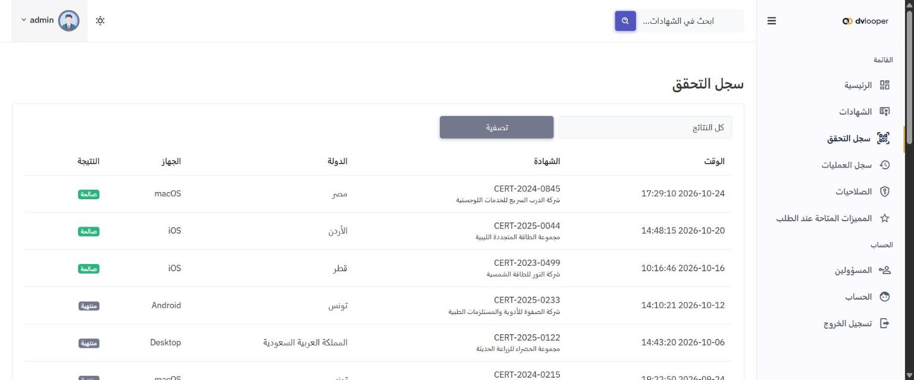
Task: Click the timestamp 17:29:10 2026-10-24
Action: [683, 194]
